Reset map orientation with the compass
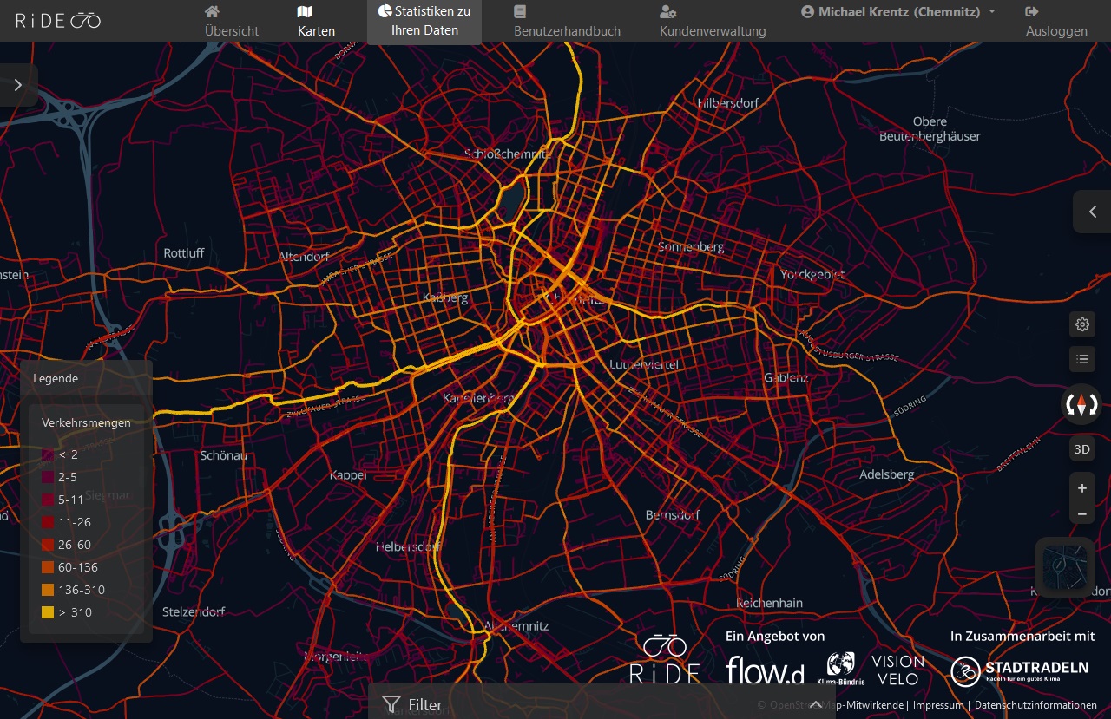This screenshot has width=1111, height=719. [1081, 404]
